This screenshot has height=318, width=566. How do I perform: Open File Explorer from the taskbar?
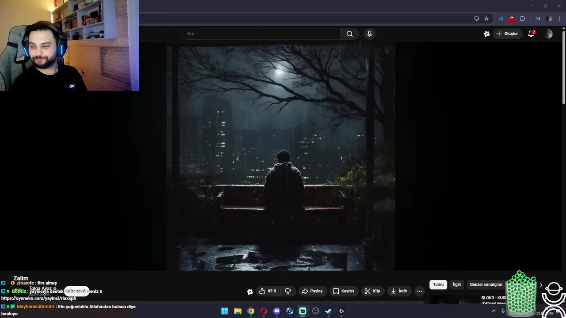[x=237, y=311]
